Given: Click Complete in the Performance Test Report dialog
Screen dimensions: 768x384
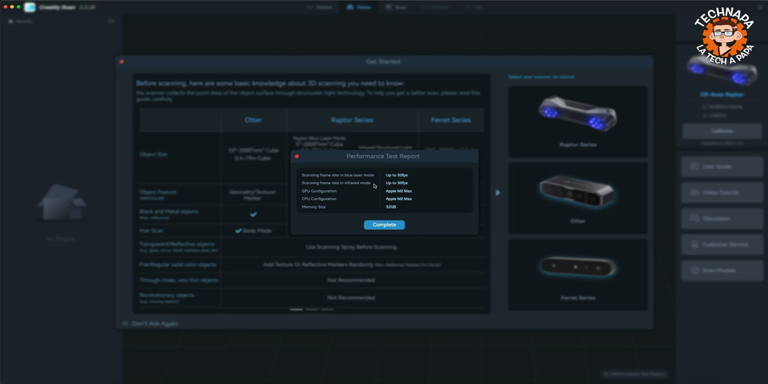Looking at the screenshot, I should (384, 225).
